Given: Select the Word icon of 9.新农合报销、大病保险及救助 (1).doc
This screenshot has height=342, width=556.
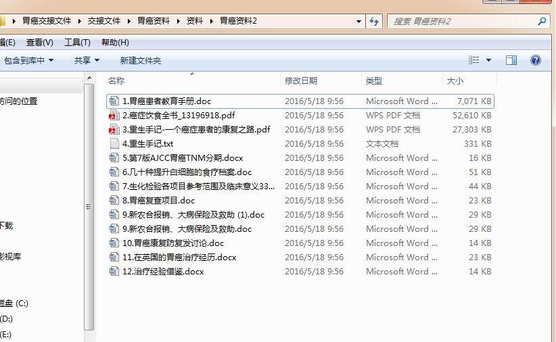Looking at the screenshot, I should (114, 214).
